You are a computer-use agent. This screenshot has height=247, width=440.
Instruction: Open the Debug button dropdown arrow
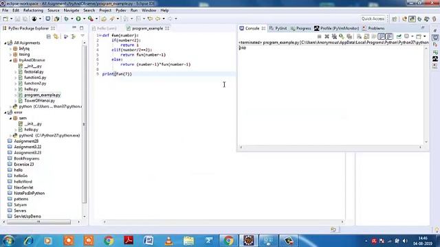71,19
